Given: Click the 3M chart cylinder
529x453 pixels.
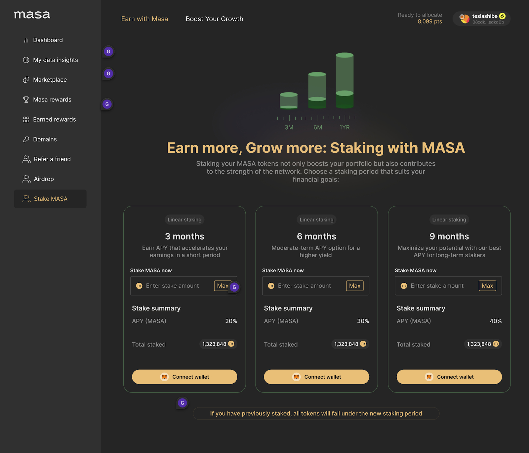Looking at the screenshot, I should 289,101.
